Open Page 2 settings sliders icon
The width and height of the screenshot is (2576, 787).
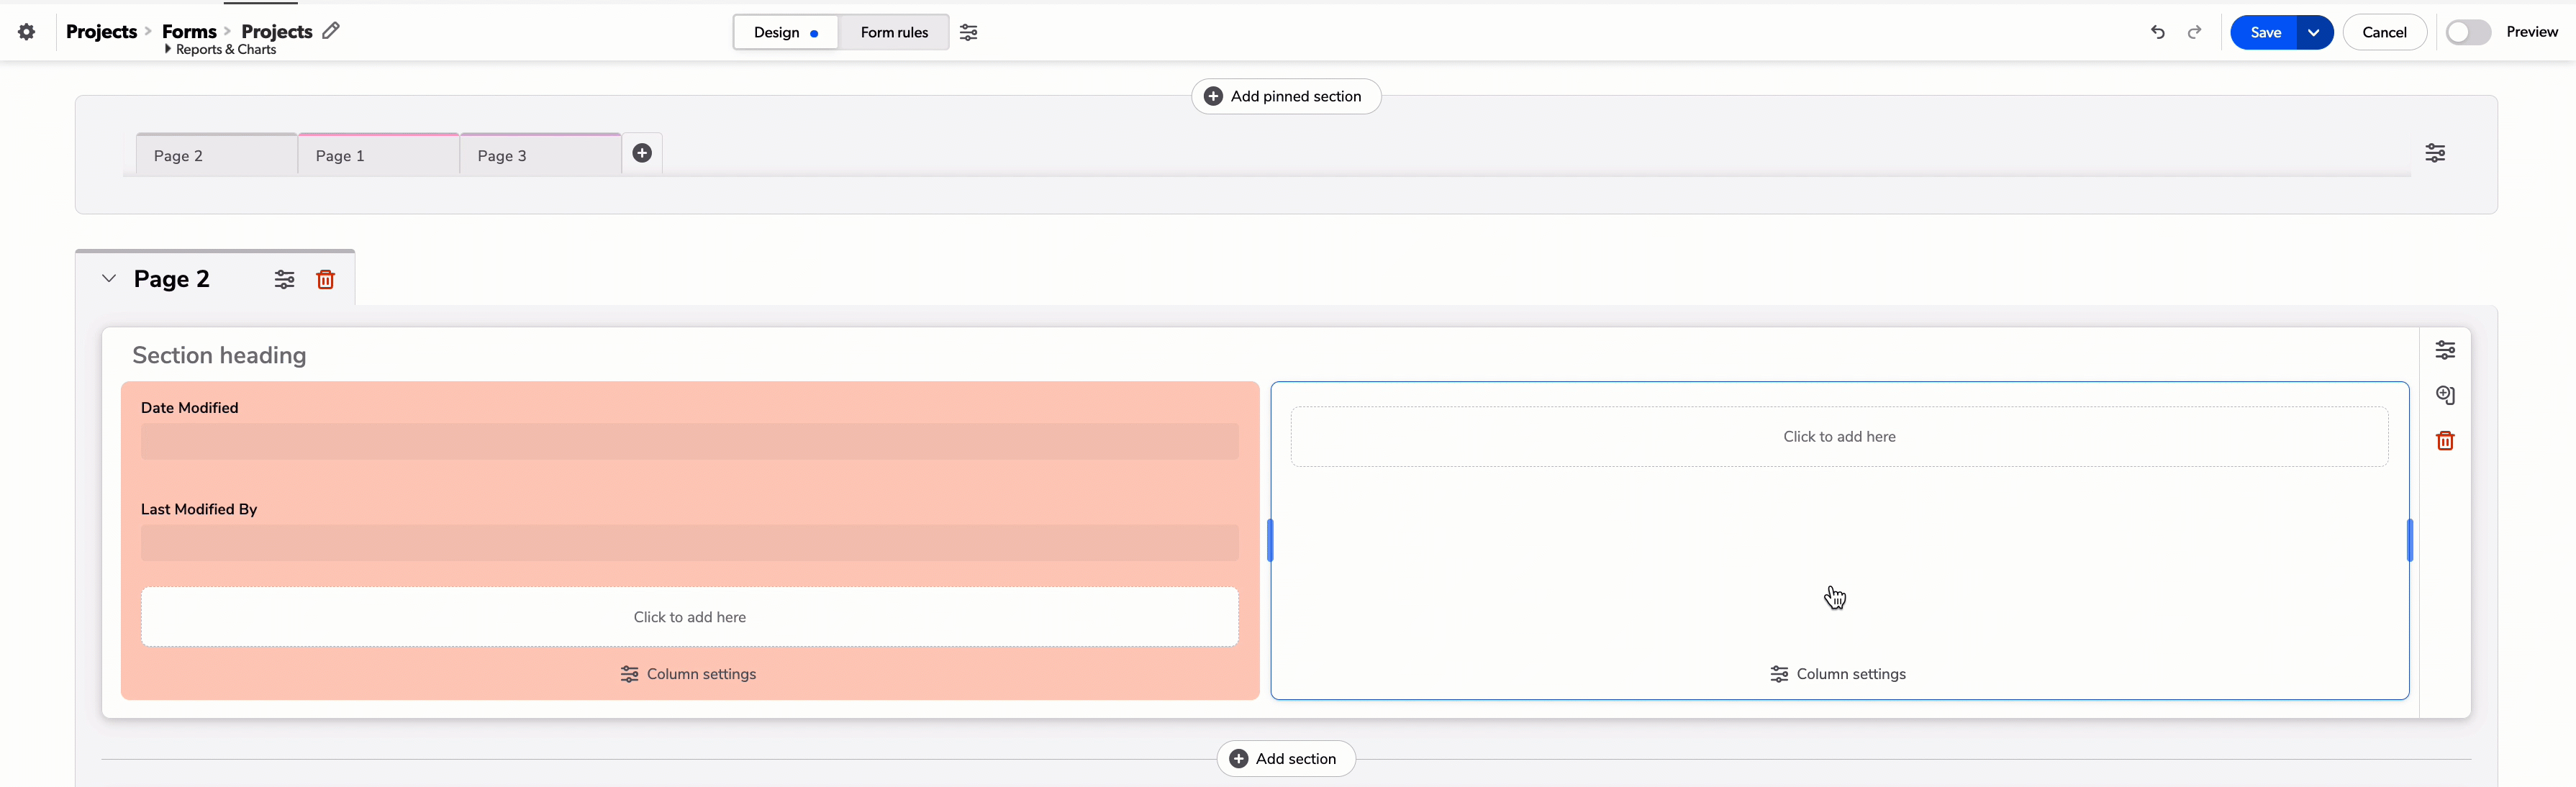[285, 280]
